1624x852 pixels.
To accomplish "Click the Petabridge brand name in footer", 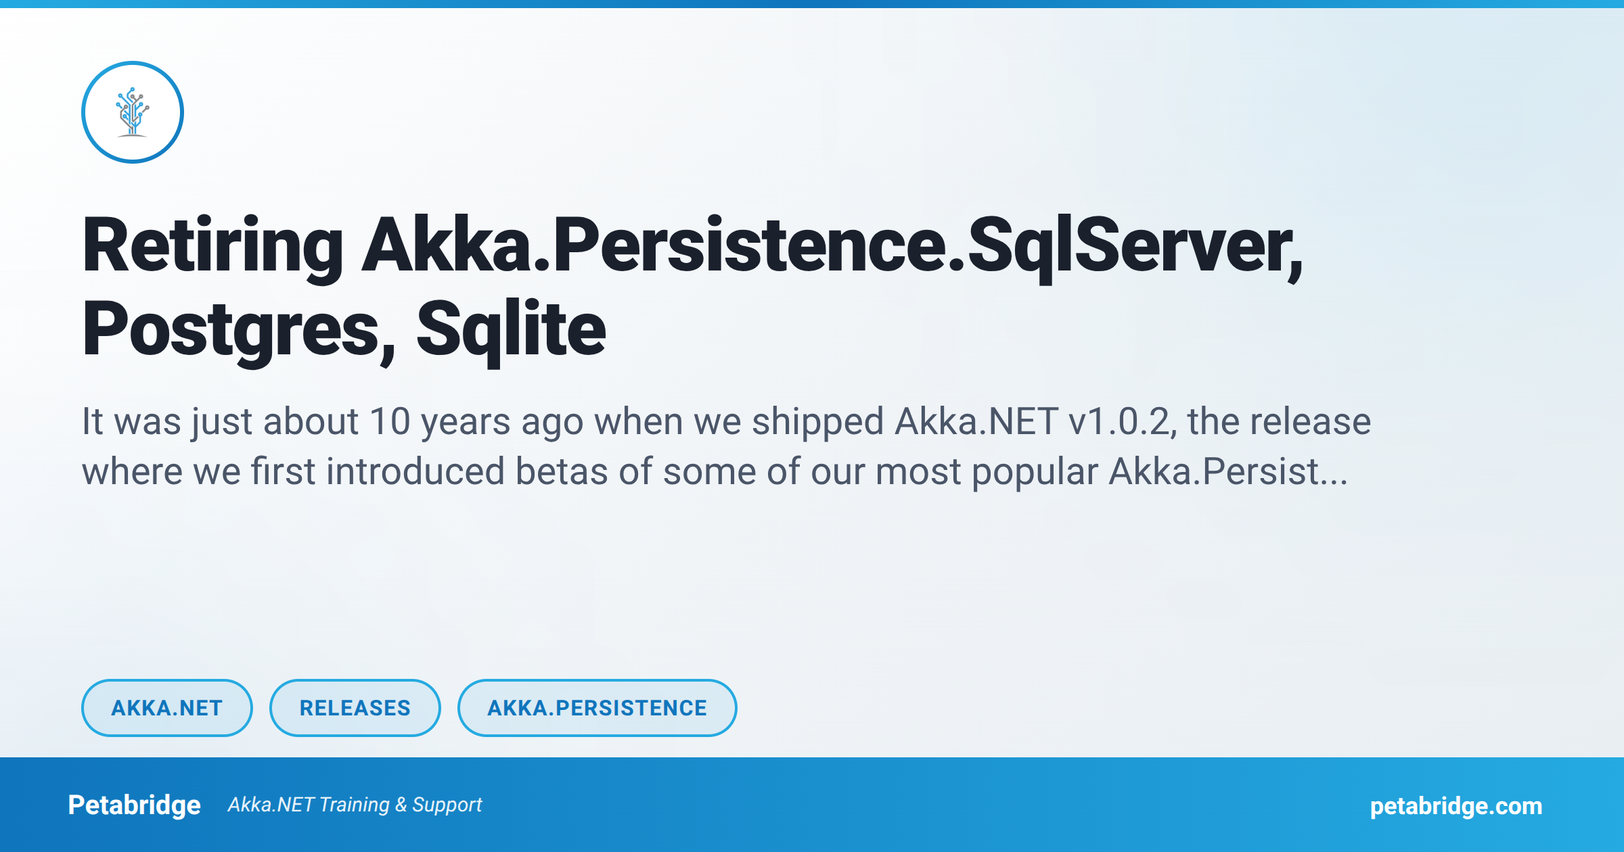I will pyautogui.click(x=135, y=805).
